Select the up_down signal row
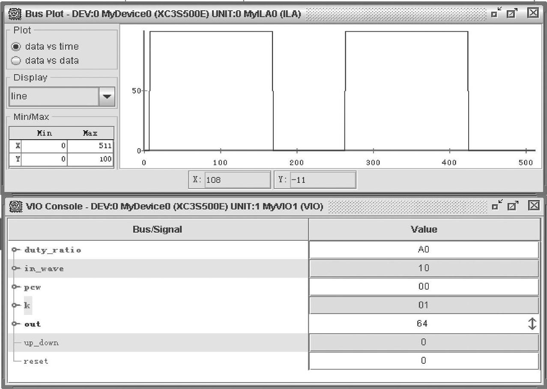The width and height of the screenshot is (547, 389). pyautogui.click(x=158, y=343)
